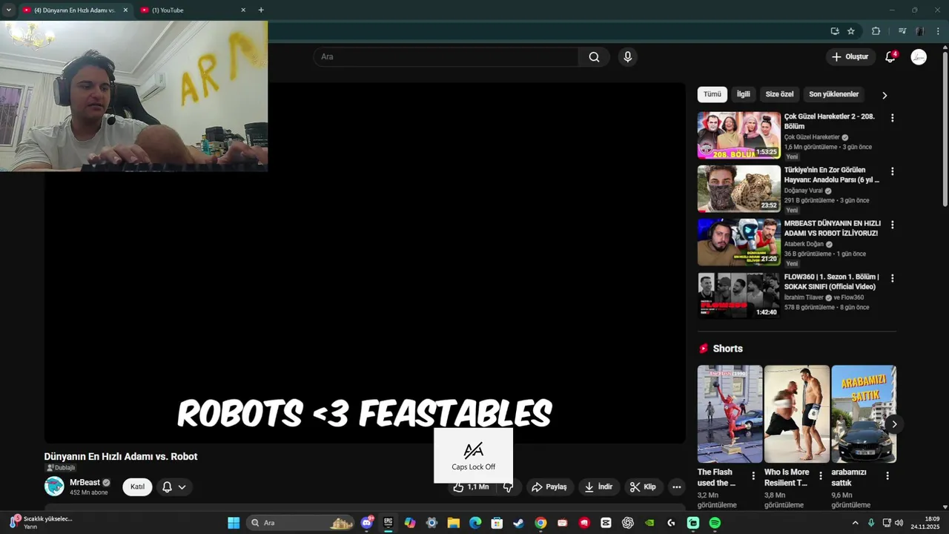Expand hidden system tray icons chevron
This screenshot has width=949, height=534.
click(x=855, y=523)
